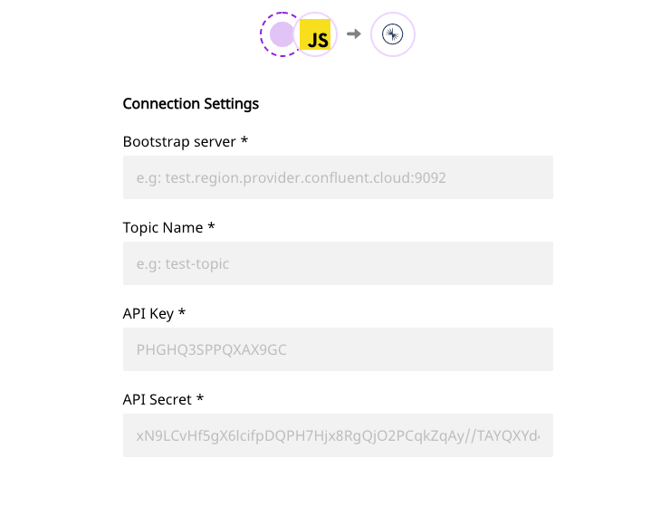The image size is (660, 505).
Task: Click the test-topic example placeholder text
Action: click(x=196, y=264)
